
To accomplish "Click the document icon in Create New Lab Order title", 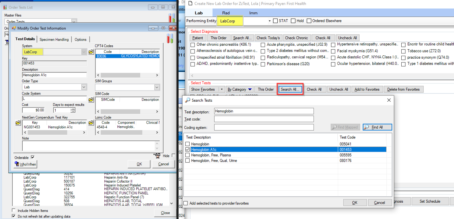I will pos(190,3).
